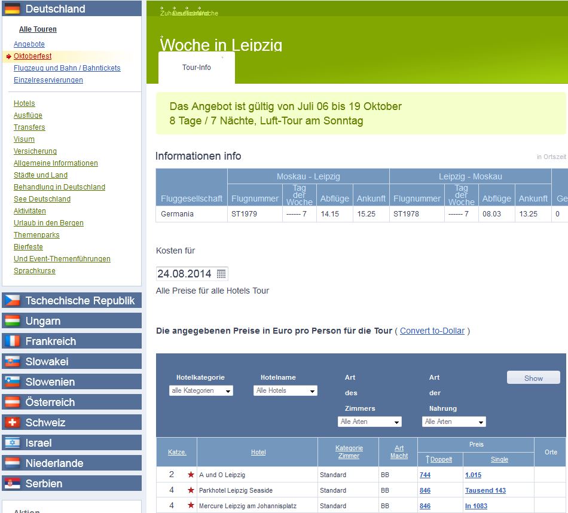Click the Convert to-Dollar link

click(432, 331)
